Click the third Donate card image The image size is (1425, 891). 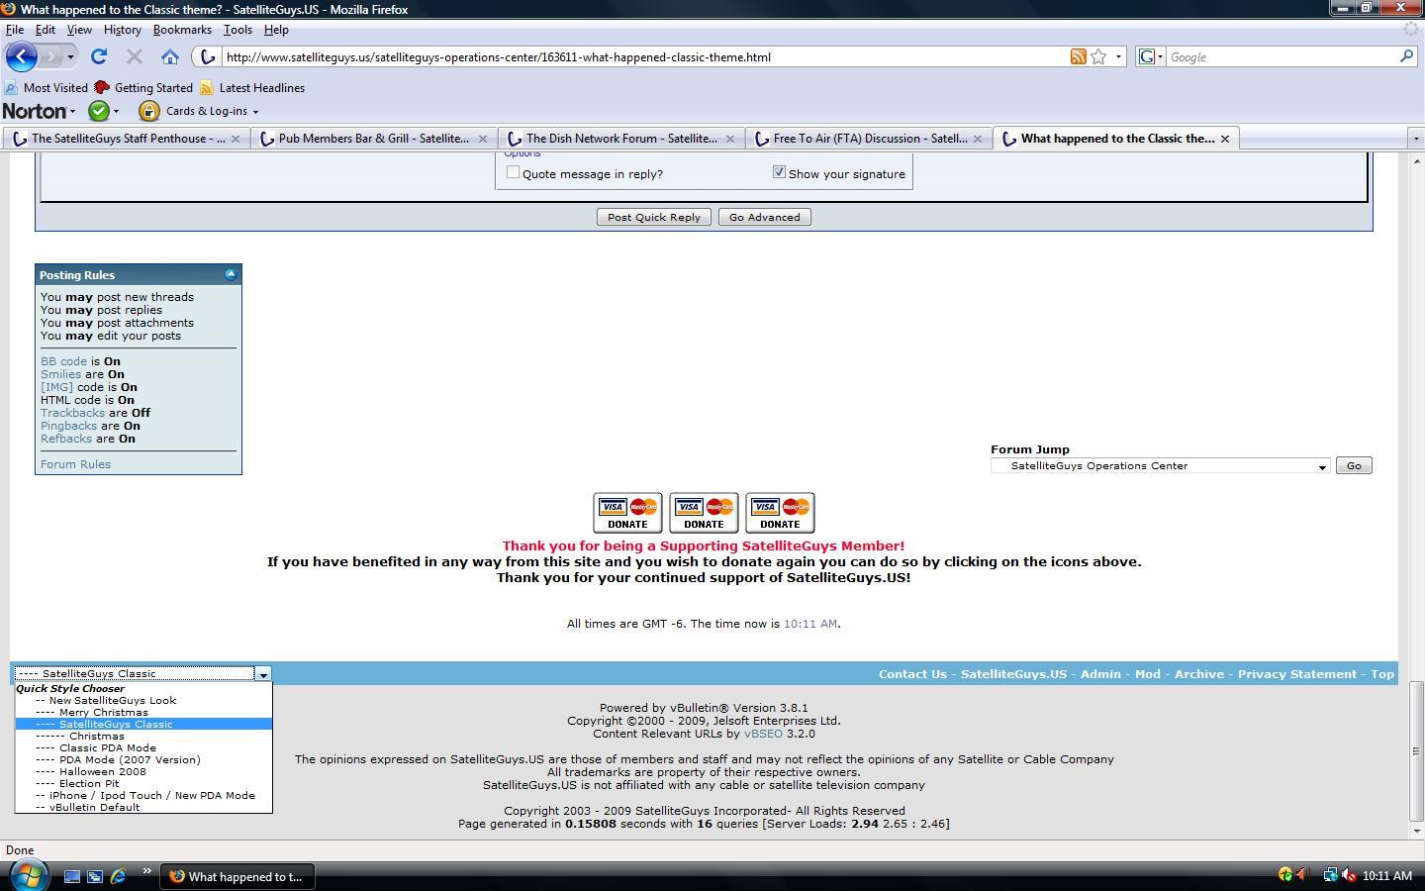pyautogui.click(x=780, y=513)
